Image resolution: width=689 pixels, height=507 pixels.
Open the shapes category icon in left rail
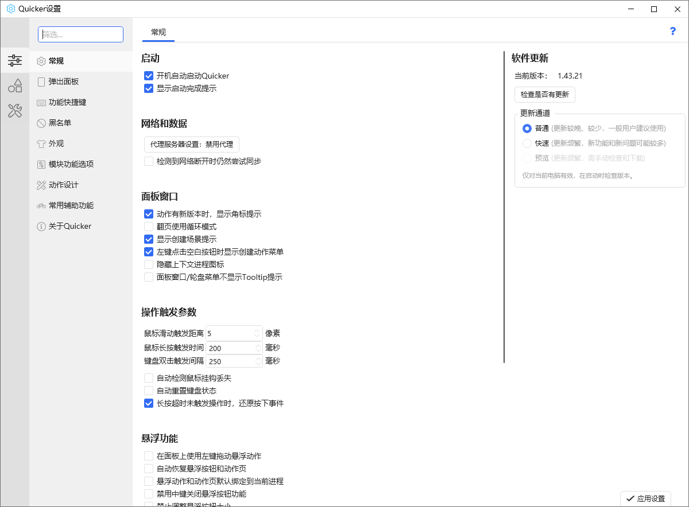15,86
